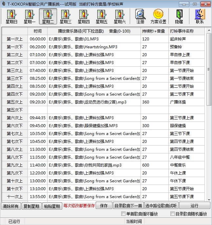This screenshot has width=212, height=225.
Task: Select the 第五次下 row header
Action: click(15, 110)
